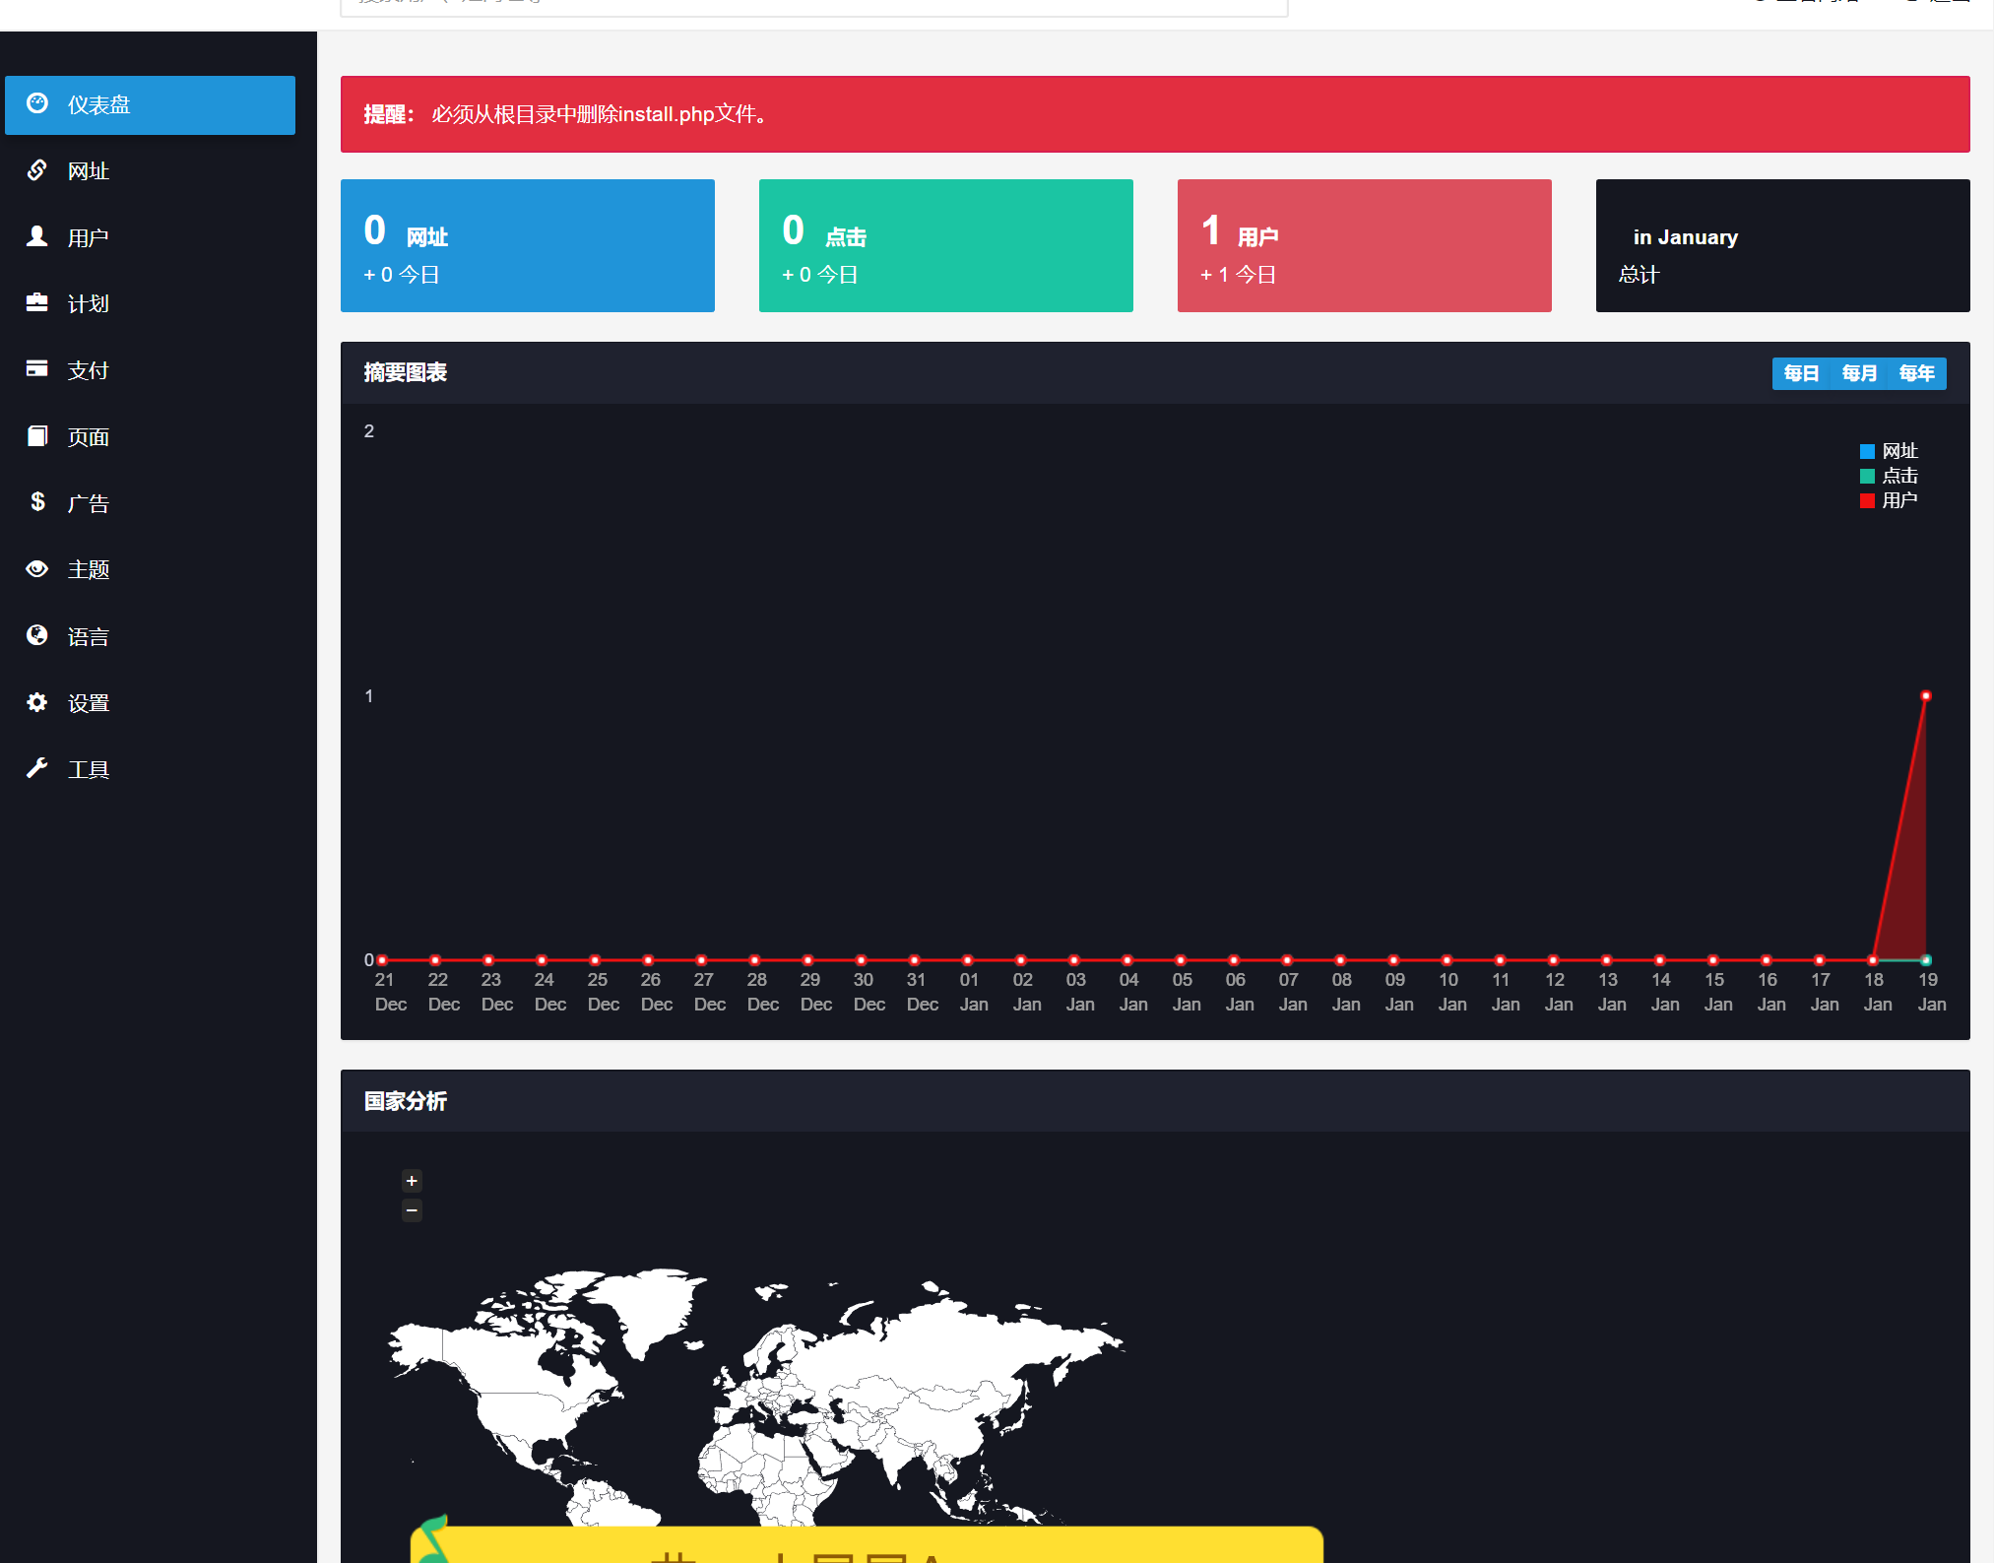Click the gear icon beside 设置

37,702
